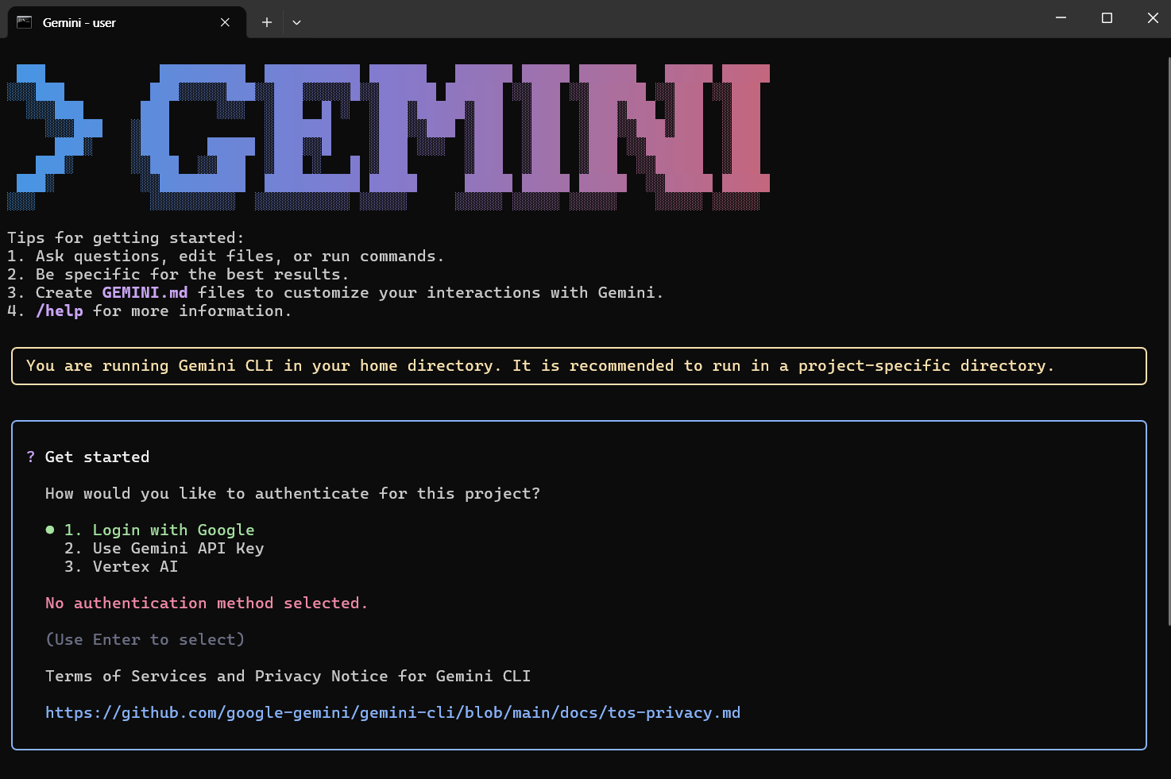
Task: Click the GEMINI.md highlighted text
Action: 145,292
